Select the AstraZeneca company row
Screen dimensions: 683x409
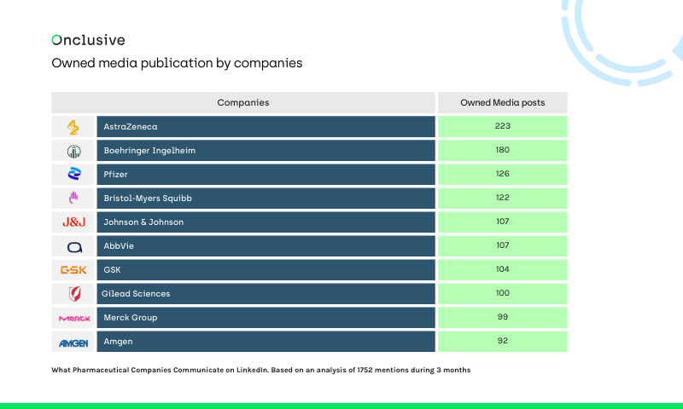coord(266,126)
